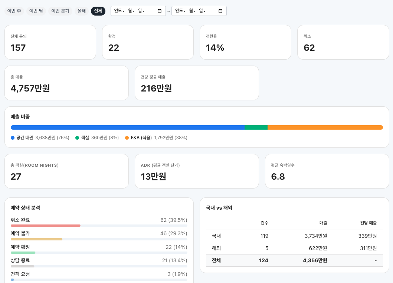Click the 전환율 14% stat card
Screen dimensions: 393x283
[x=245, y=42]
